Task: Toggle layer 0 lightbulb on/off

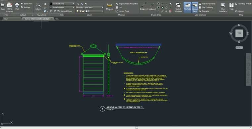Action: click(77, 11)
